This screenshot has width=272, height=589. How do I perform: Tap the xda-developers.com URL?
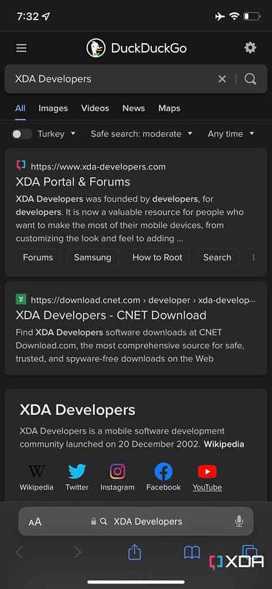pyautogui.click(x=98, y=166)
